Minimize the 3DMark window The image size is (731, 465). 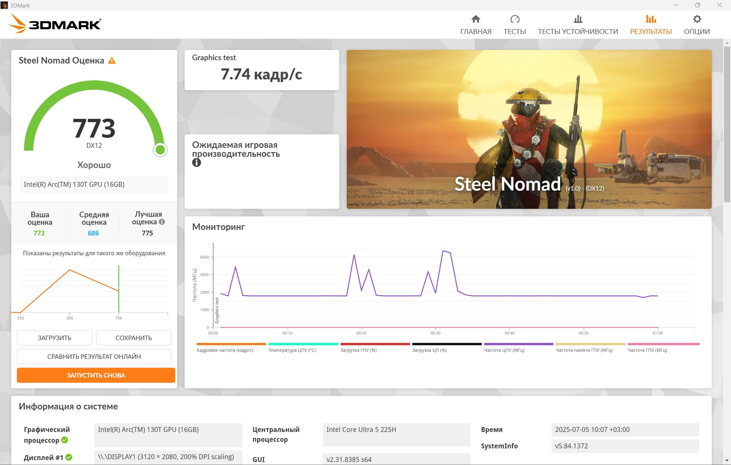(x=676, y=5)
